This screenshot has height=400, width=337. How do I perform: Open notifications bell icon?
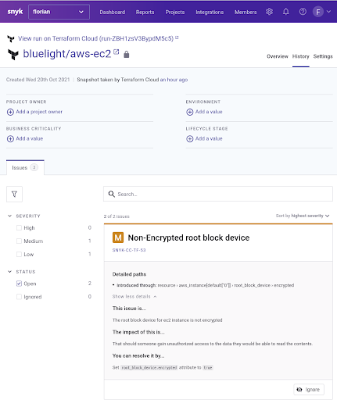click(286, 12)
